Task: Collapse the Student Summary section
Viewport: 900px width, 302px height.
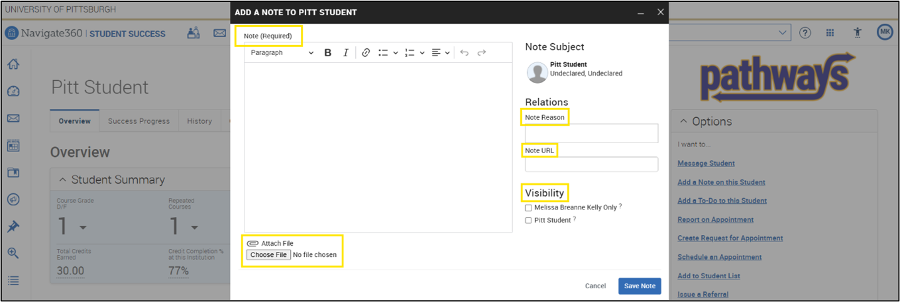Action: pos(62,180)
